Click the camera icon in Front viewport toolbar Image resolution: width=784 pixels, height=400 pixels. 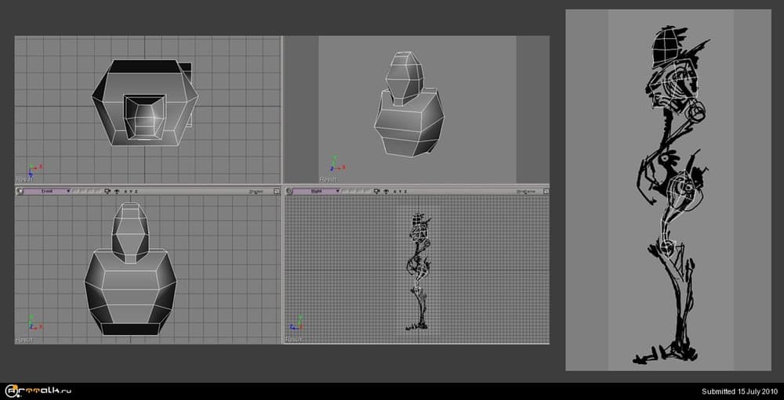(x=107, y=191)
